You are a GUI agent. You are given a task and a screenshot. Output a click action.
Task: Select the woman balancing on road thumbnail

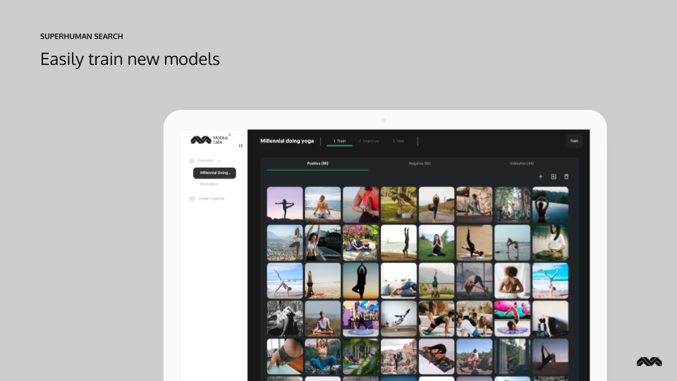(437, 205)
